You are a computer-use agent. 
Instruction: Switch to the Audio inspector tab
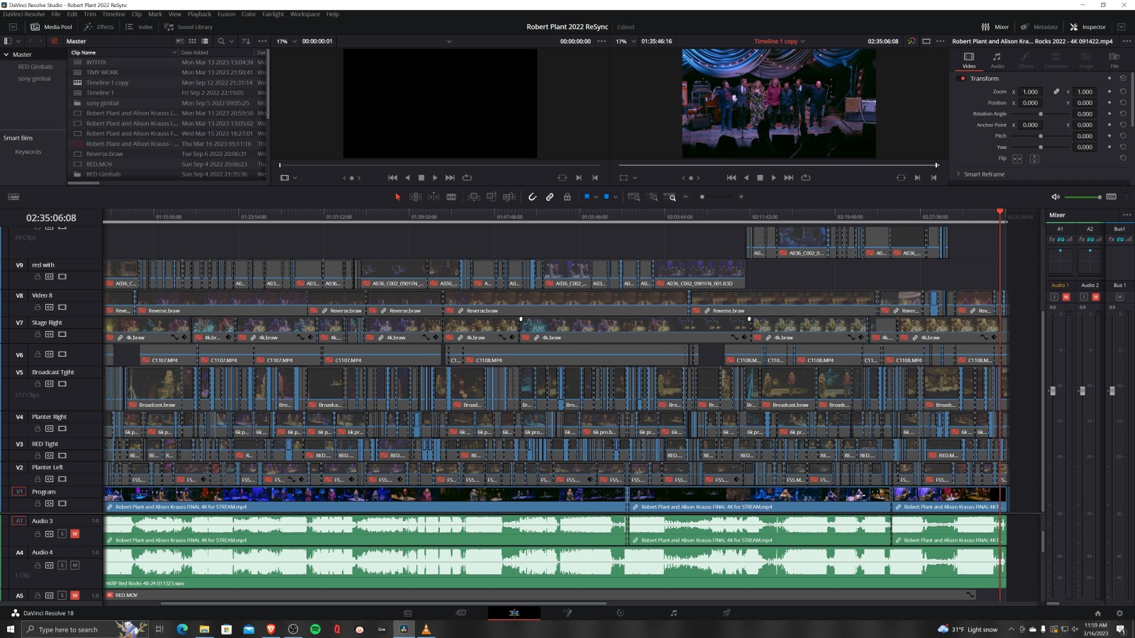(997, 60)
